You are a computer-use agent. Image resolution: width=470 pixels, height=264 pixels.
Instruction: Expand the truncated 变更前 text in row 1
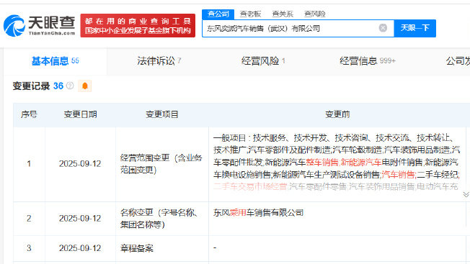466,195
